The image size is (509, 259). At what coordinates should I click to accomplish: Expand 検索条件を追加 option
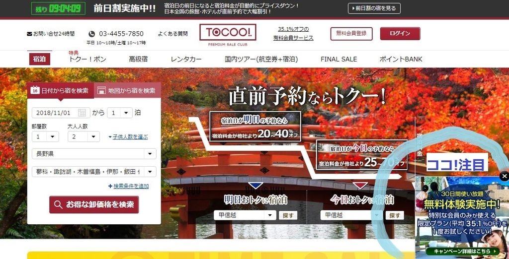(129, 186)
